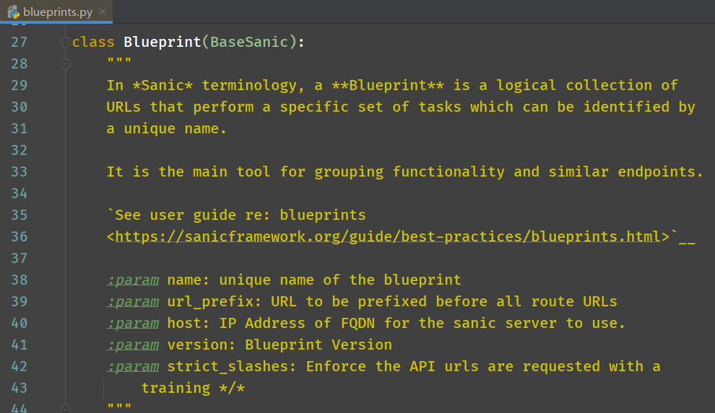Click the :param tag before strict_slashes
This screenshot has width=715, height=413.
[x=133, y=366]
